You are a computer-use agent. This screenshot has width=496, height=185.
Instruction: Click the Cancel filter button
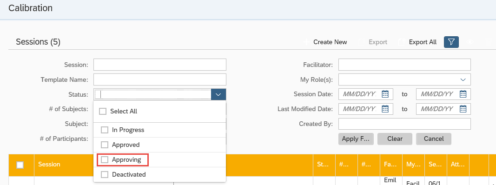[x=434, y=139]
